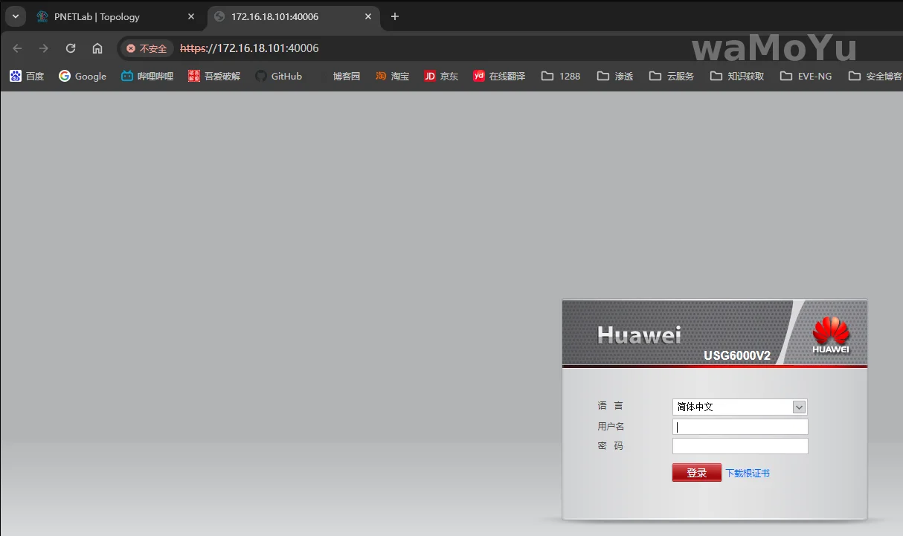Open the 简体中文 language dropdown

(x=739, y=407)
